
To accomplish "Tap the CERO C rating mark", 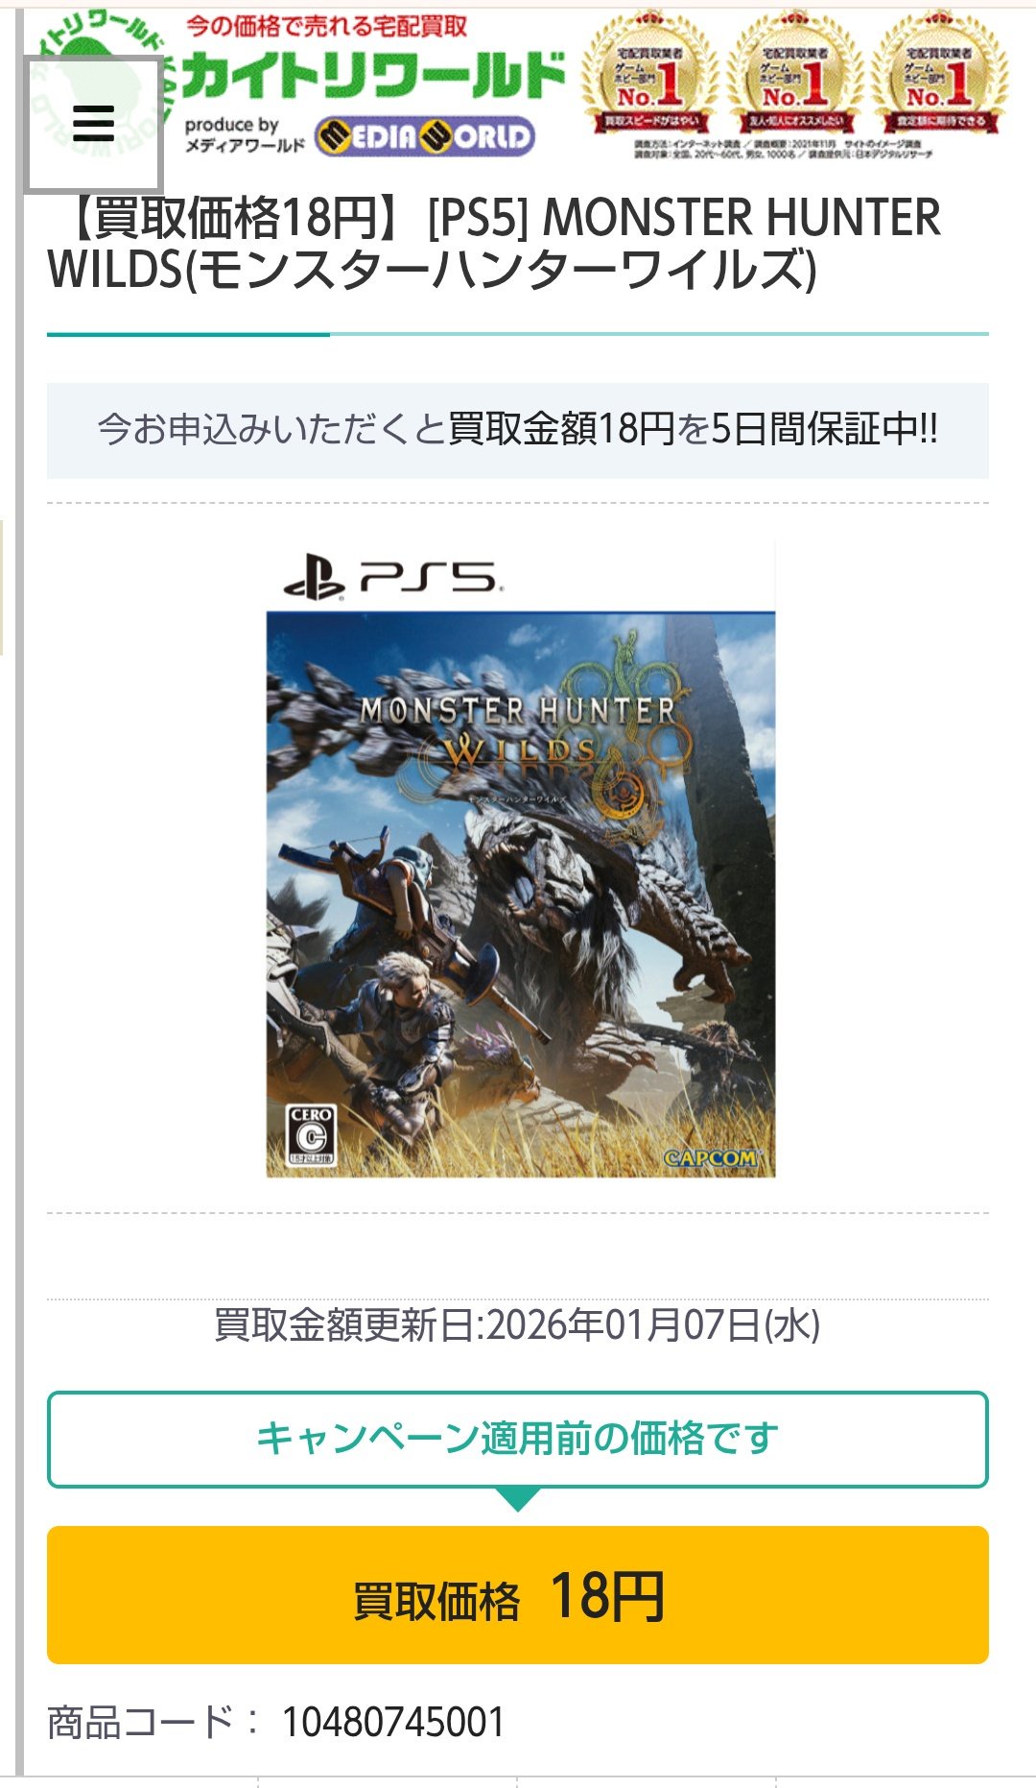I will 312,1135.
